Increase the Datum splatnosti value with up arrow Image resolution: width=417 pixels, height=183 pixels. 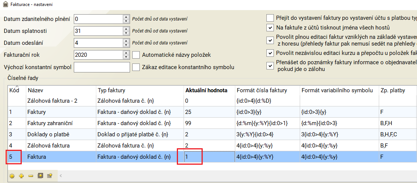(x=126, y=29)
